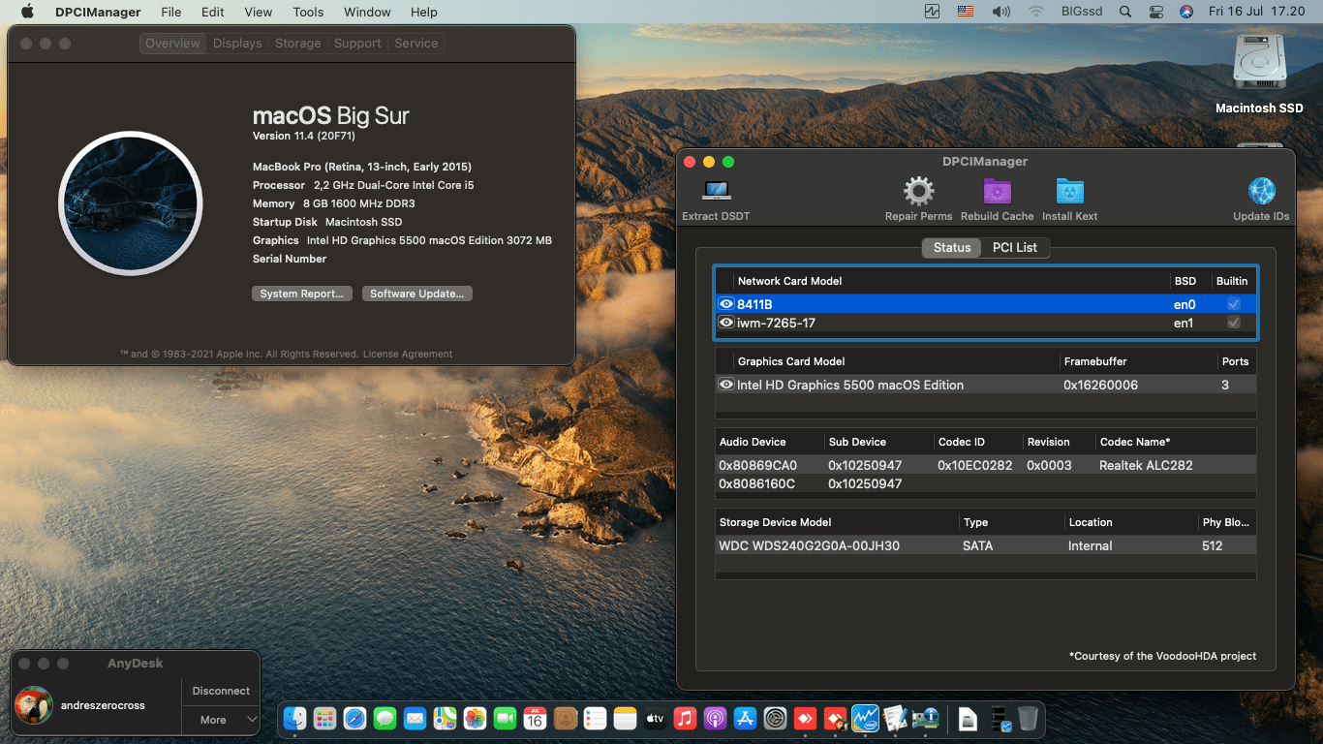The width and height of the screenshot is (1323, 744).
Task: Click the System Report button
Action: pos(301,294)
